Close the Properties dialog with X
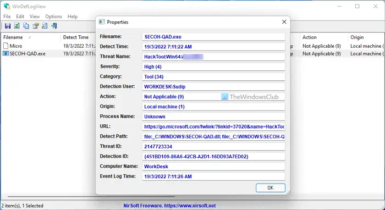 point(284,22)
